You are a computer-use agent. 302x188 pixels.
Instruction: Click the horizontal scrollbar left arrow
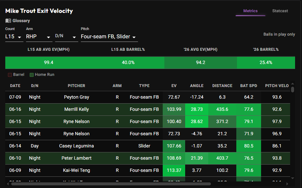[8, 184]
